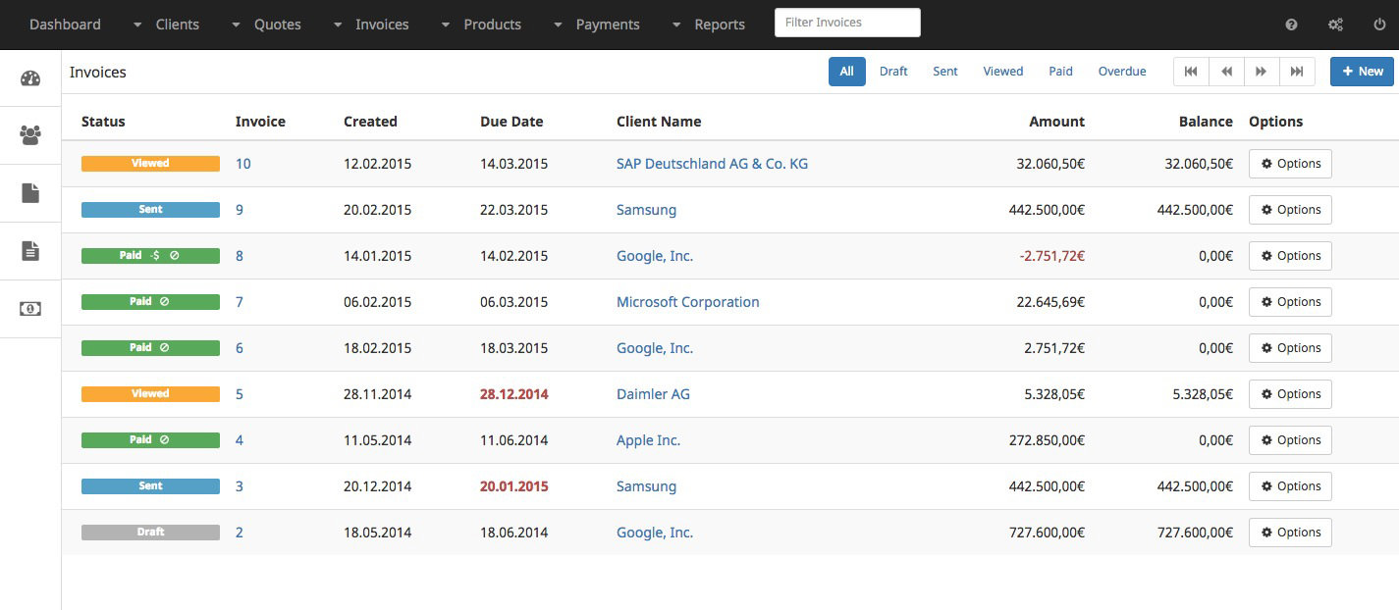1399x610 pixels.
Task: Open the Quotes document icon in sidebar
Action: click(29, 192)
